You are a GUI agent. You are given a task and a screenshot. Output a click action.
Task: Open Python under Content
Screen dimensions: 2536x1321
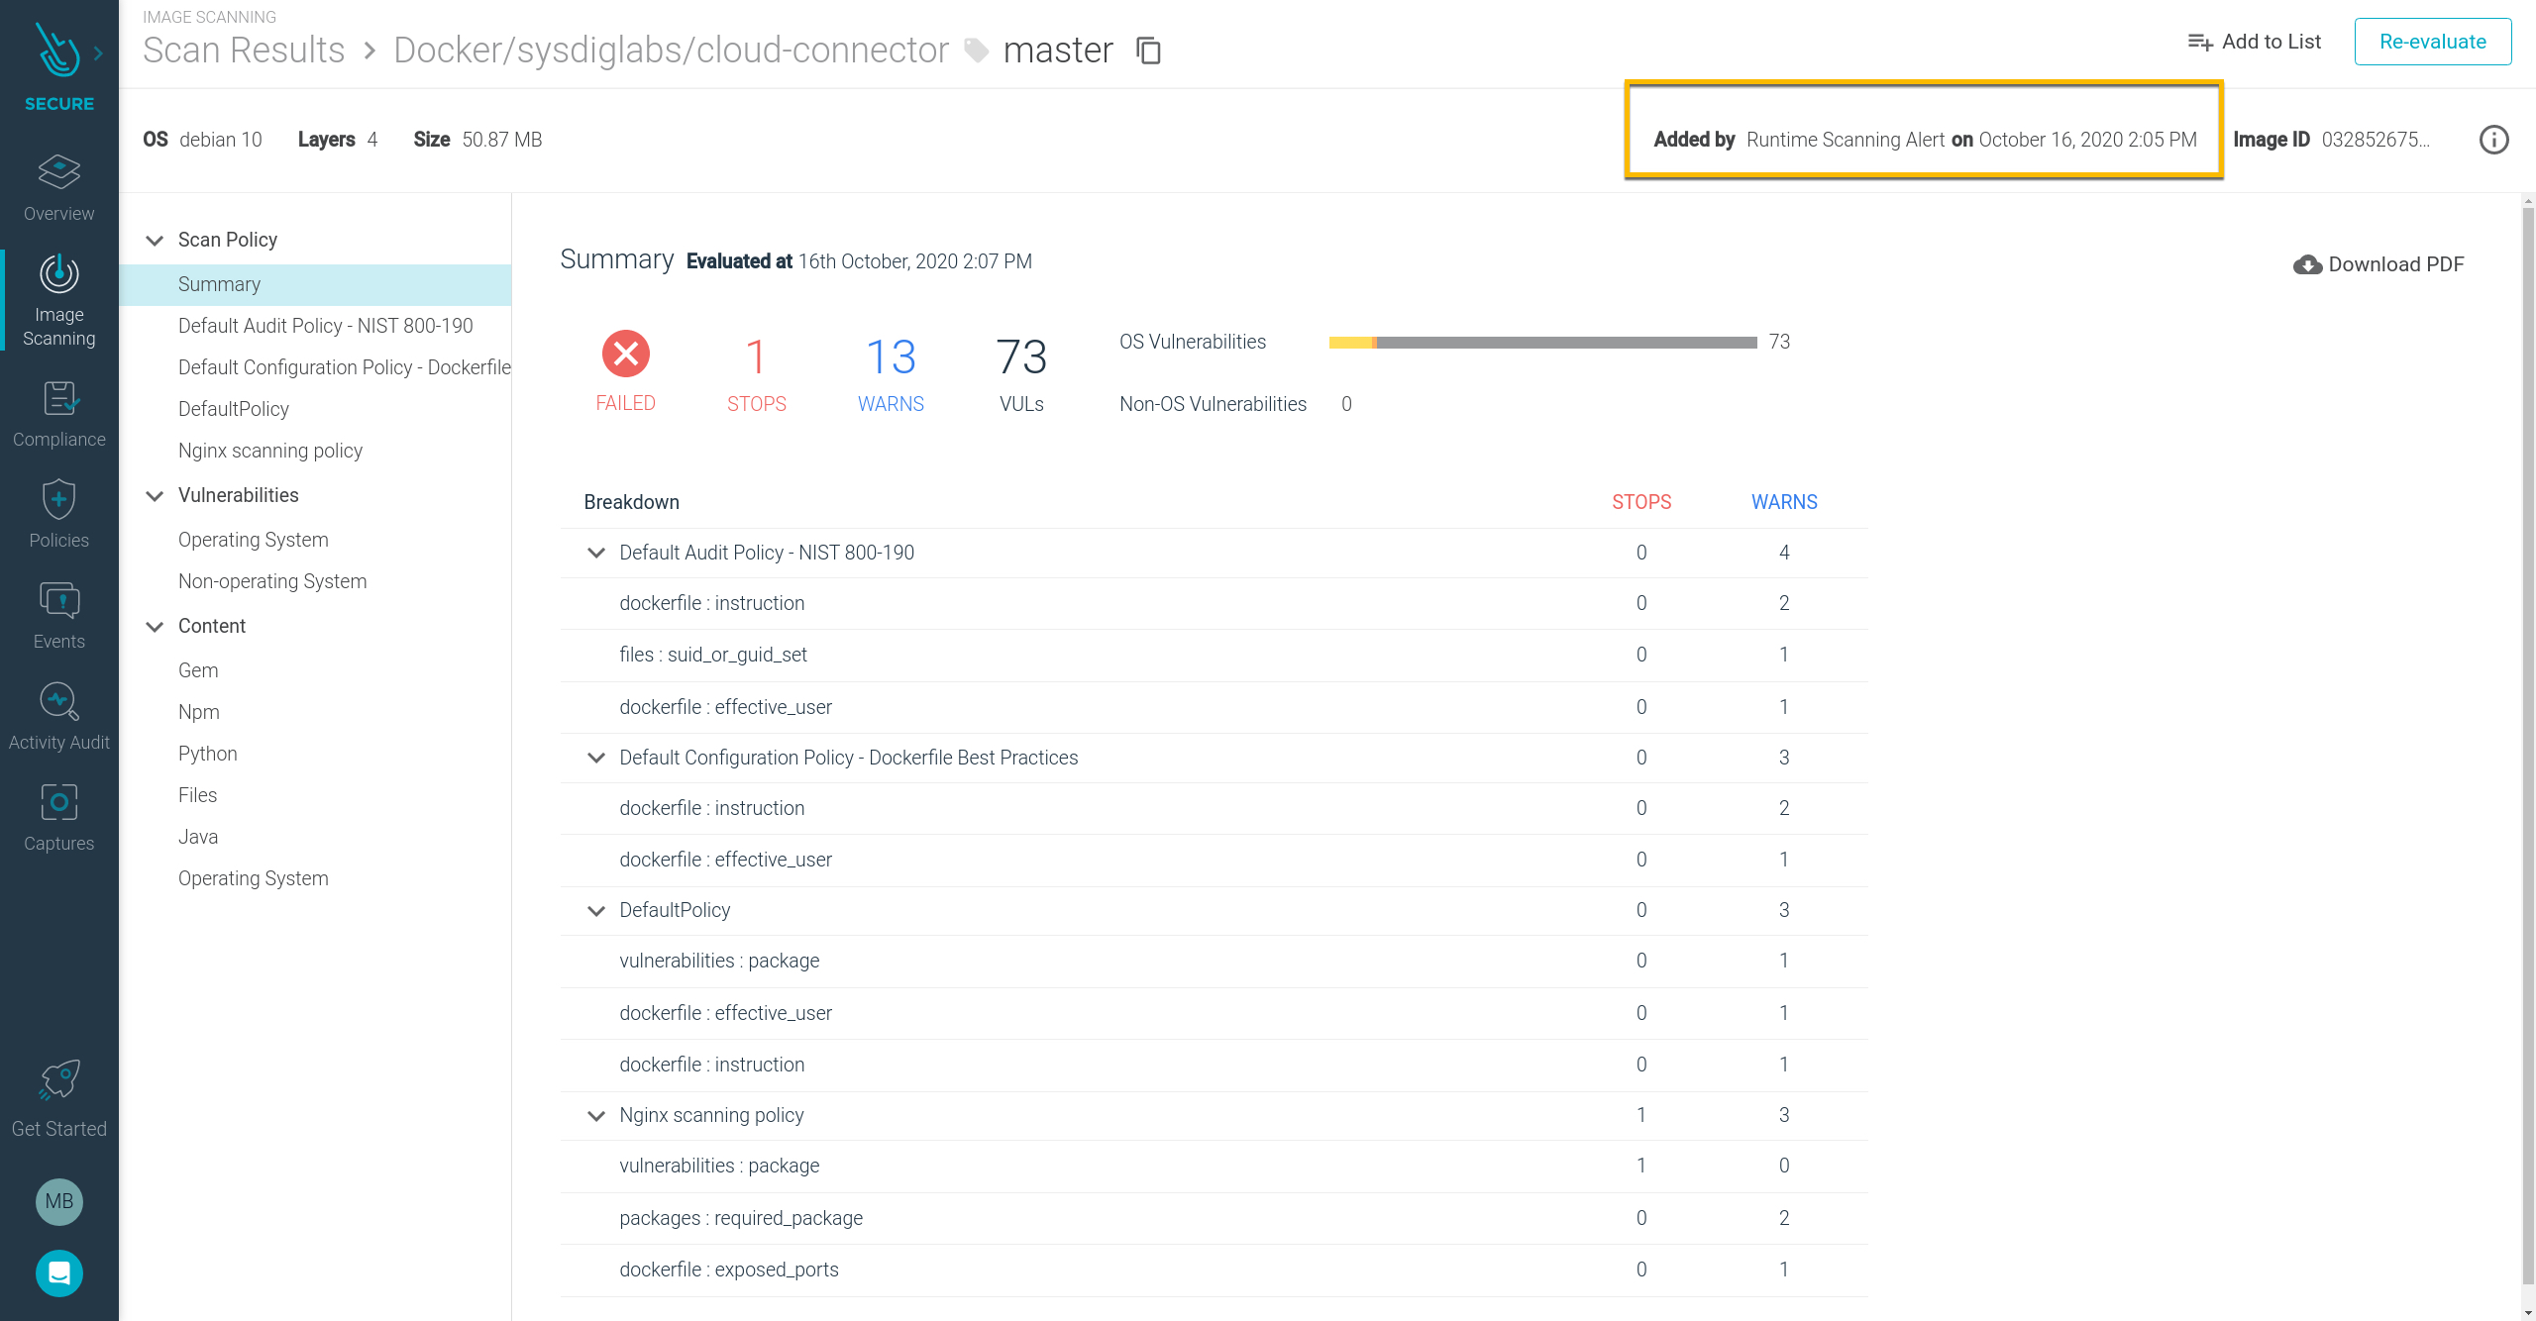pos(208,754)
